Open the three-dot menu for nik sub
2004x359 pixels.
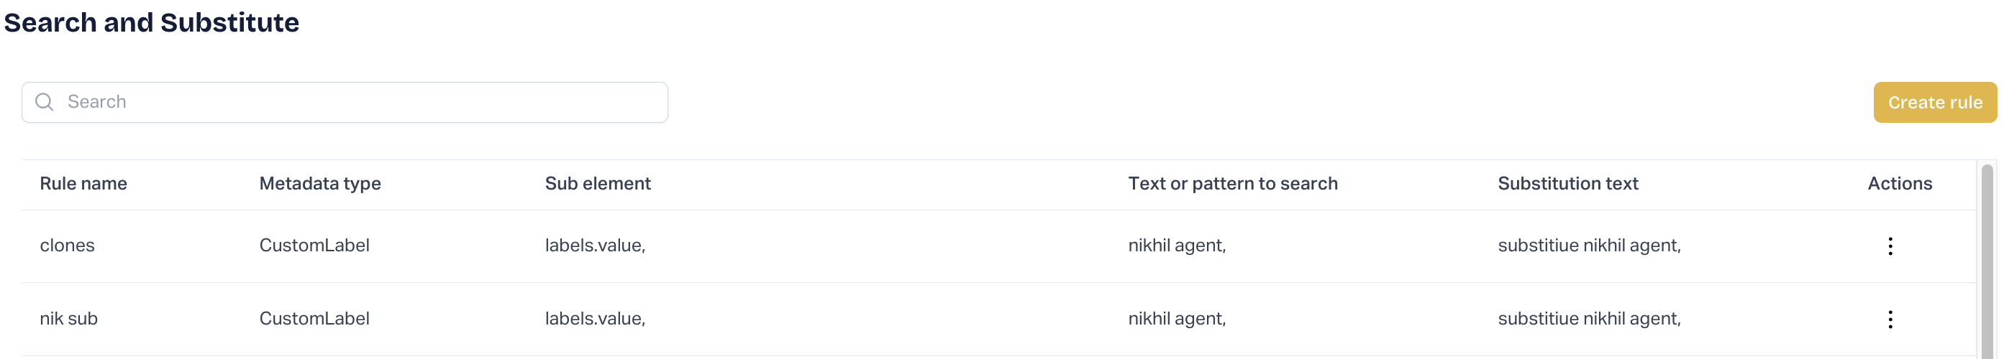pyautogui.click(x=1890, y=320)
